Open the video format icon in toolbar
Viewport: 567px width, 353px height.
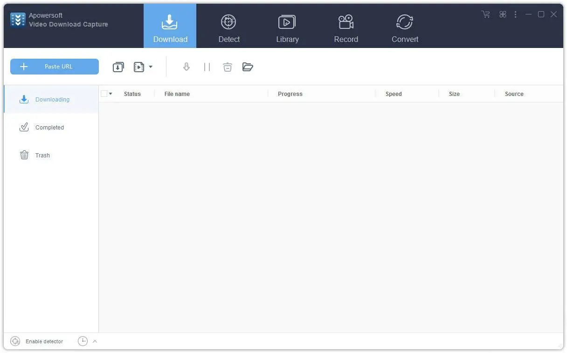pyautogui.click(x=138, y=67)
